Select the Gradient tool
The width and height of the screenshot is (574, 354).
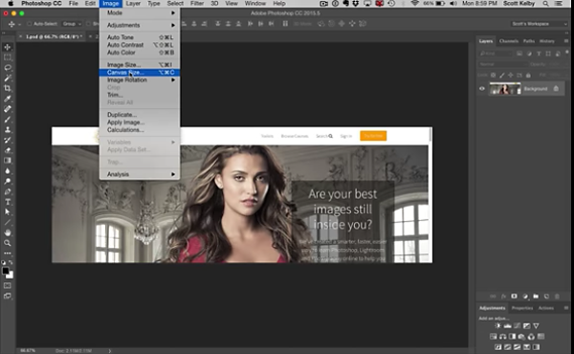8,161
